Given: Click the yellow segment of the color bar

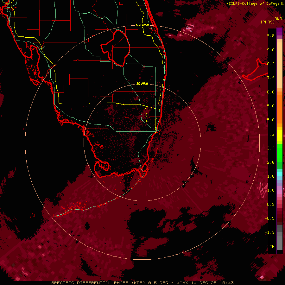Looking at the screenshot, I should click(x=280, y=135).
